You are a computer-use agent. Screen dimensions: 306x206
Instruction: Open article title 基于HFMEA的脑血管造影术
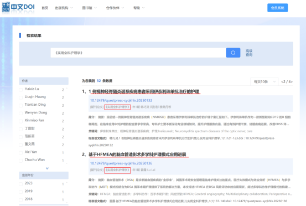tap(137, 154)
